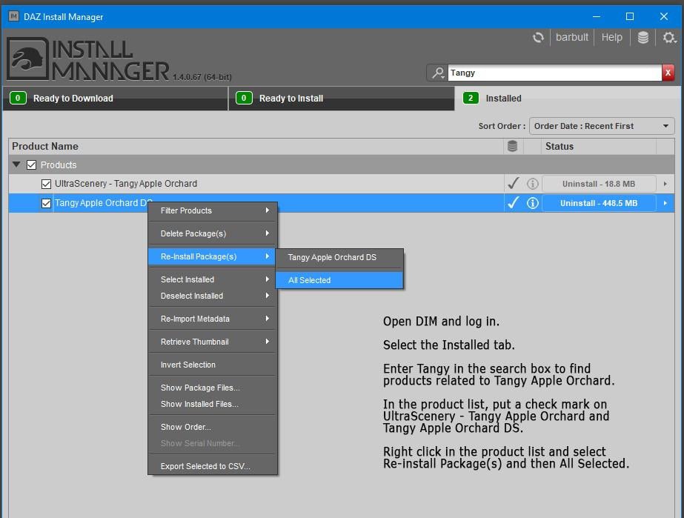Click database column header icon
This screenshot has height=518, width=684.
pos(513,146)
